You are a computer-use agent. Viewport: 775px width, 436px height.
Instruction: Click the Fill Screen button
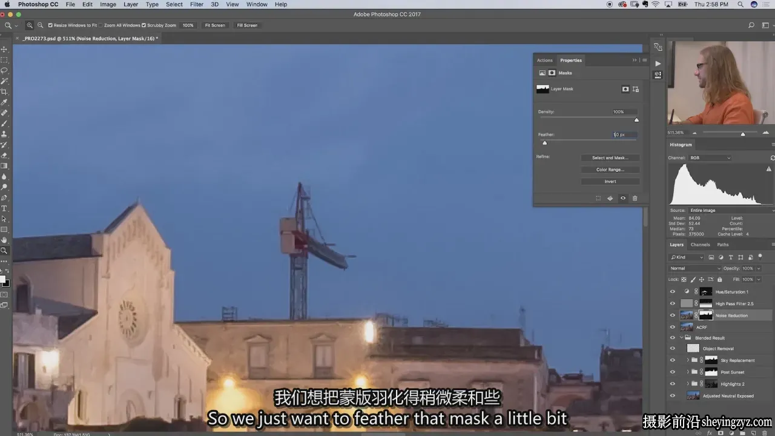click(x=247, y=25)
